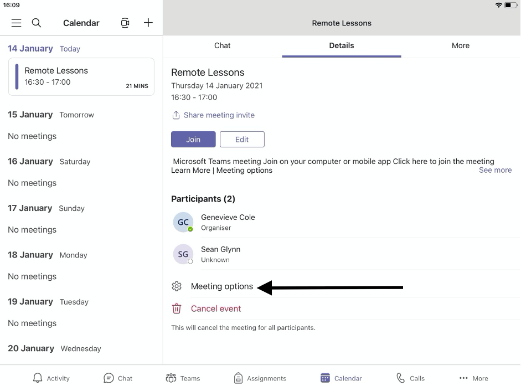Expand description with See more
This screenshot has height=391, width=521.
click(495, 170)
